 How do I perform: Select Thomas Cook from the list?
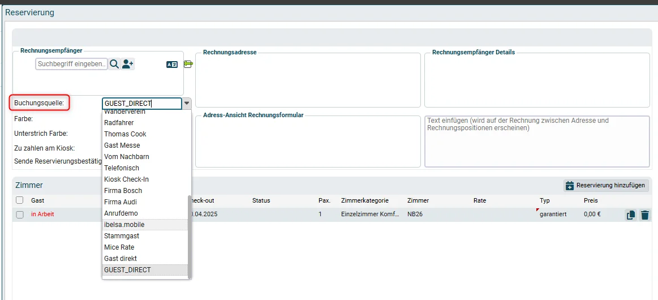point(145,134)
